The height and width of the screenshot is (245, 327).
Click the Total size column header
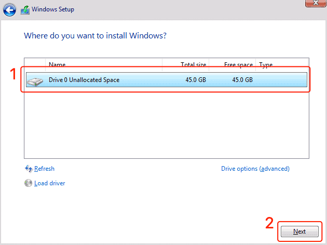click(x=186, y=64)
